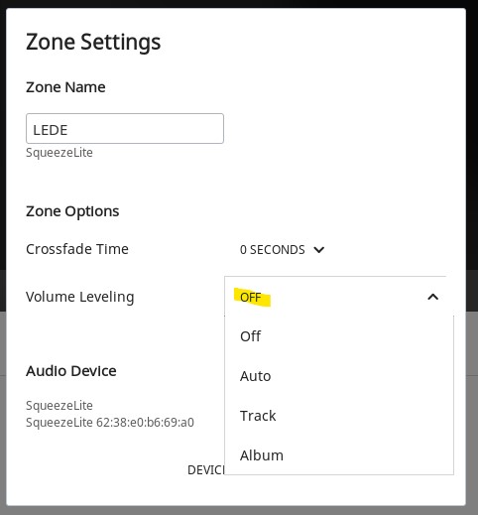Click the Zone Settings title
478x515 pixels.
[x=93, y=42]
